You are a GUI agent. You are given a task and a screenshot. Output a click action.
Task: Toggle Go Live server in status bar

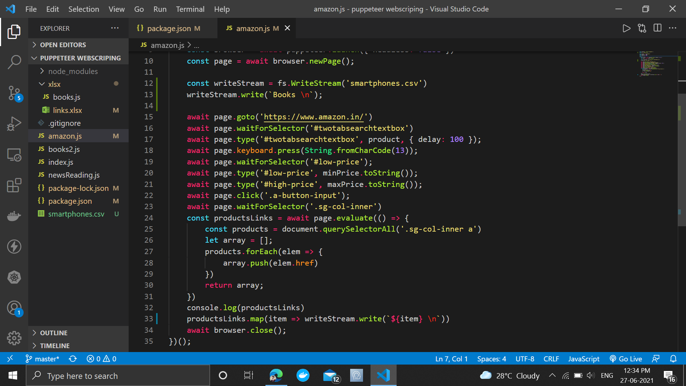tap(626, 359)
